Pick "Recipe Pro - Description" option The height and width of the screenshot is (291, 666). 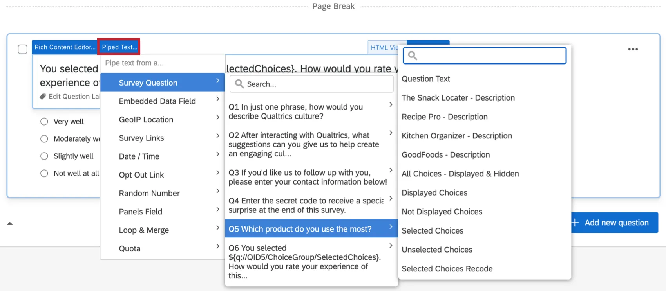click(x=445, y=117)
